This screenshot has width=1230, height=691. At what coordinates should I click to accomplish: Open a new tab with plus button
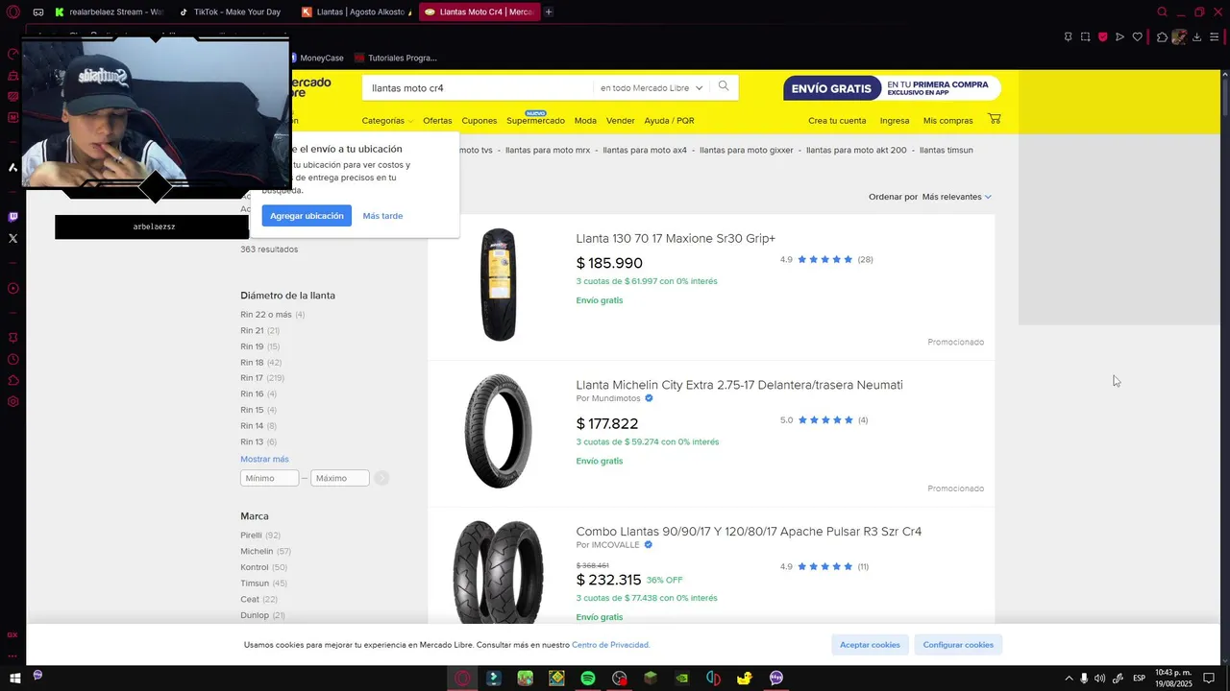[549, 12]
